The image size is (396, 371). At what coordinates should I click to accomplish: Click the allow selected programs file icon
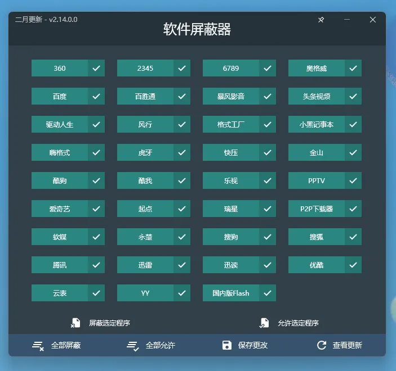tap(264, 323)
